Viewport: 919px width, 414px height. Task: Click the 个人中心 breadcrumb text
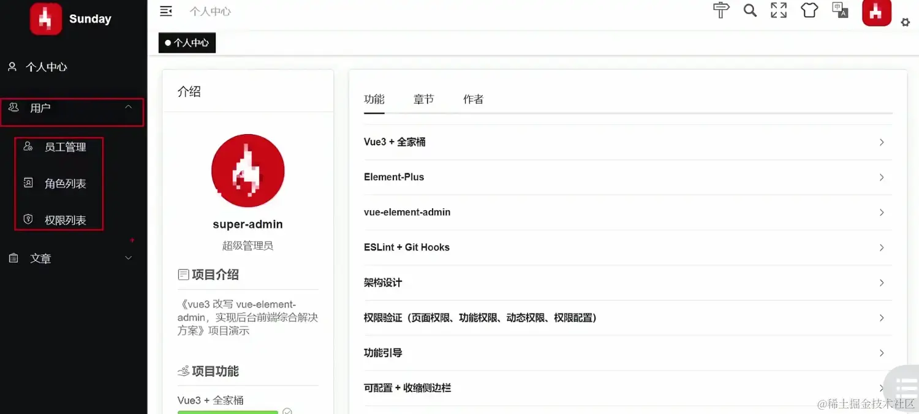tap(210, 11)
